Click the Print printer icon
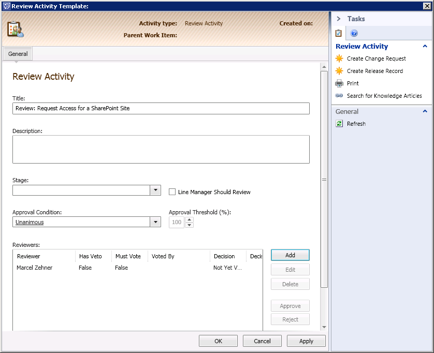The width and height of the screenshot is (434, 353). point(339,83)
